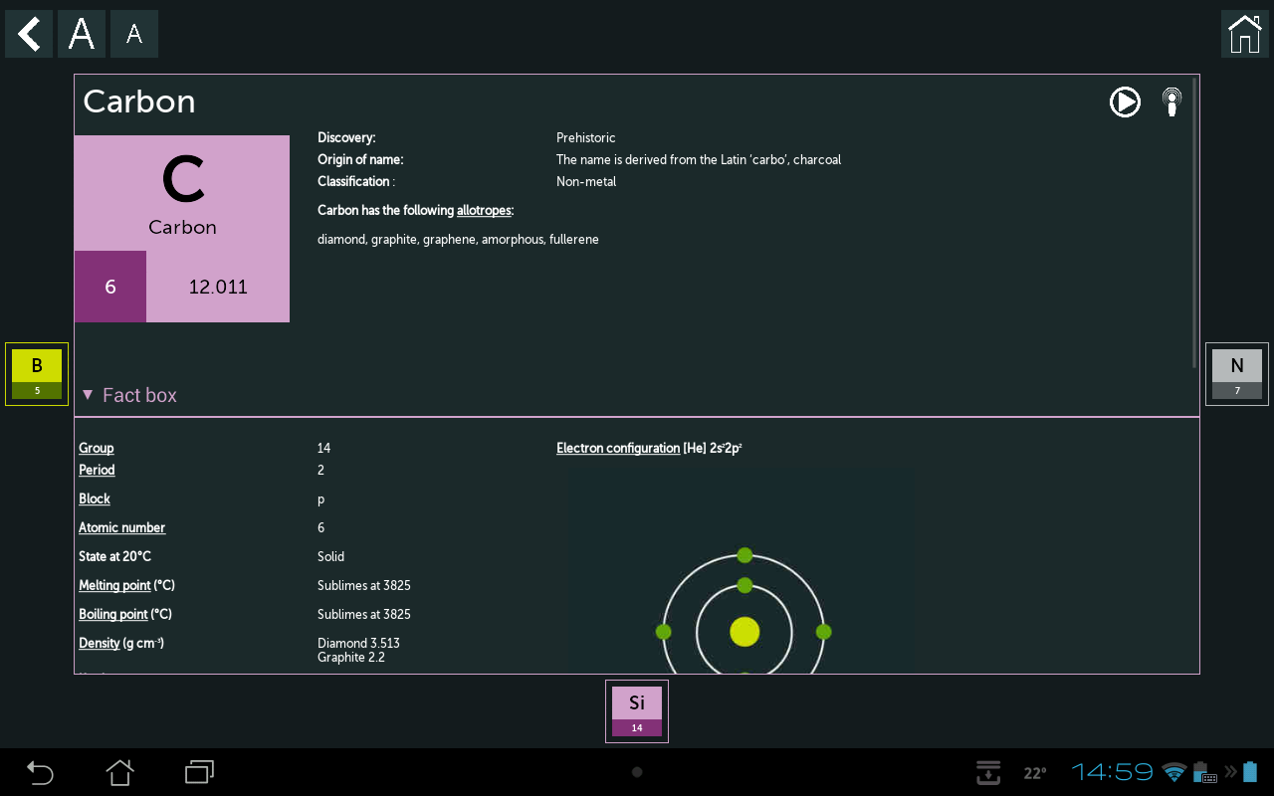
Task: Click 'Prehistoric' discovery value
Action: pyautogui.click(x=586, y=137)
